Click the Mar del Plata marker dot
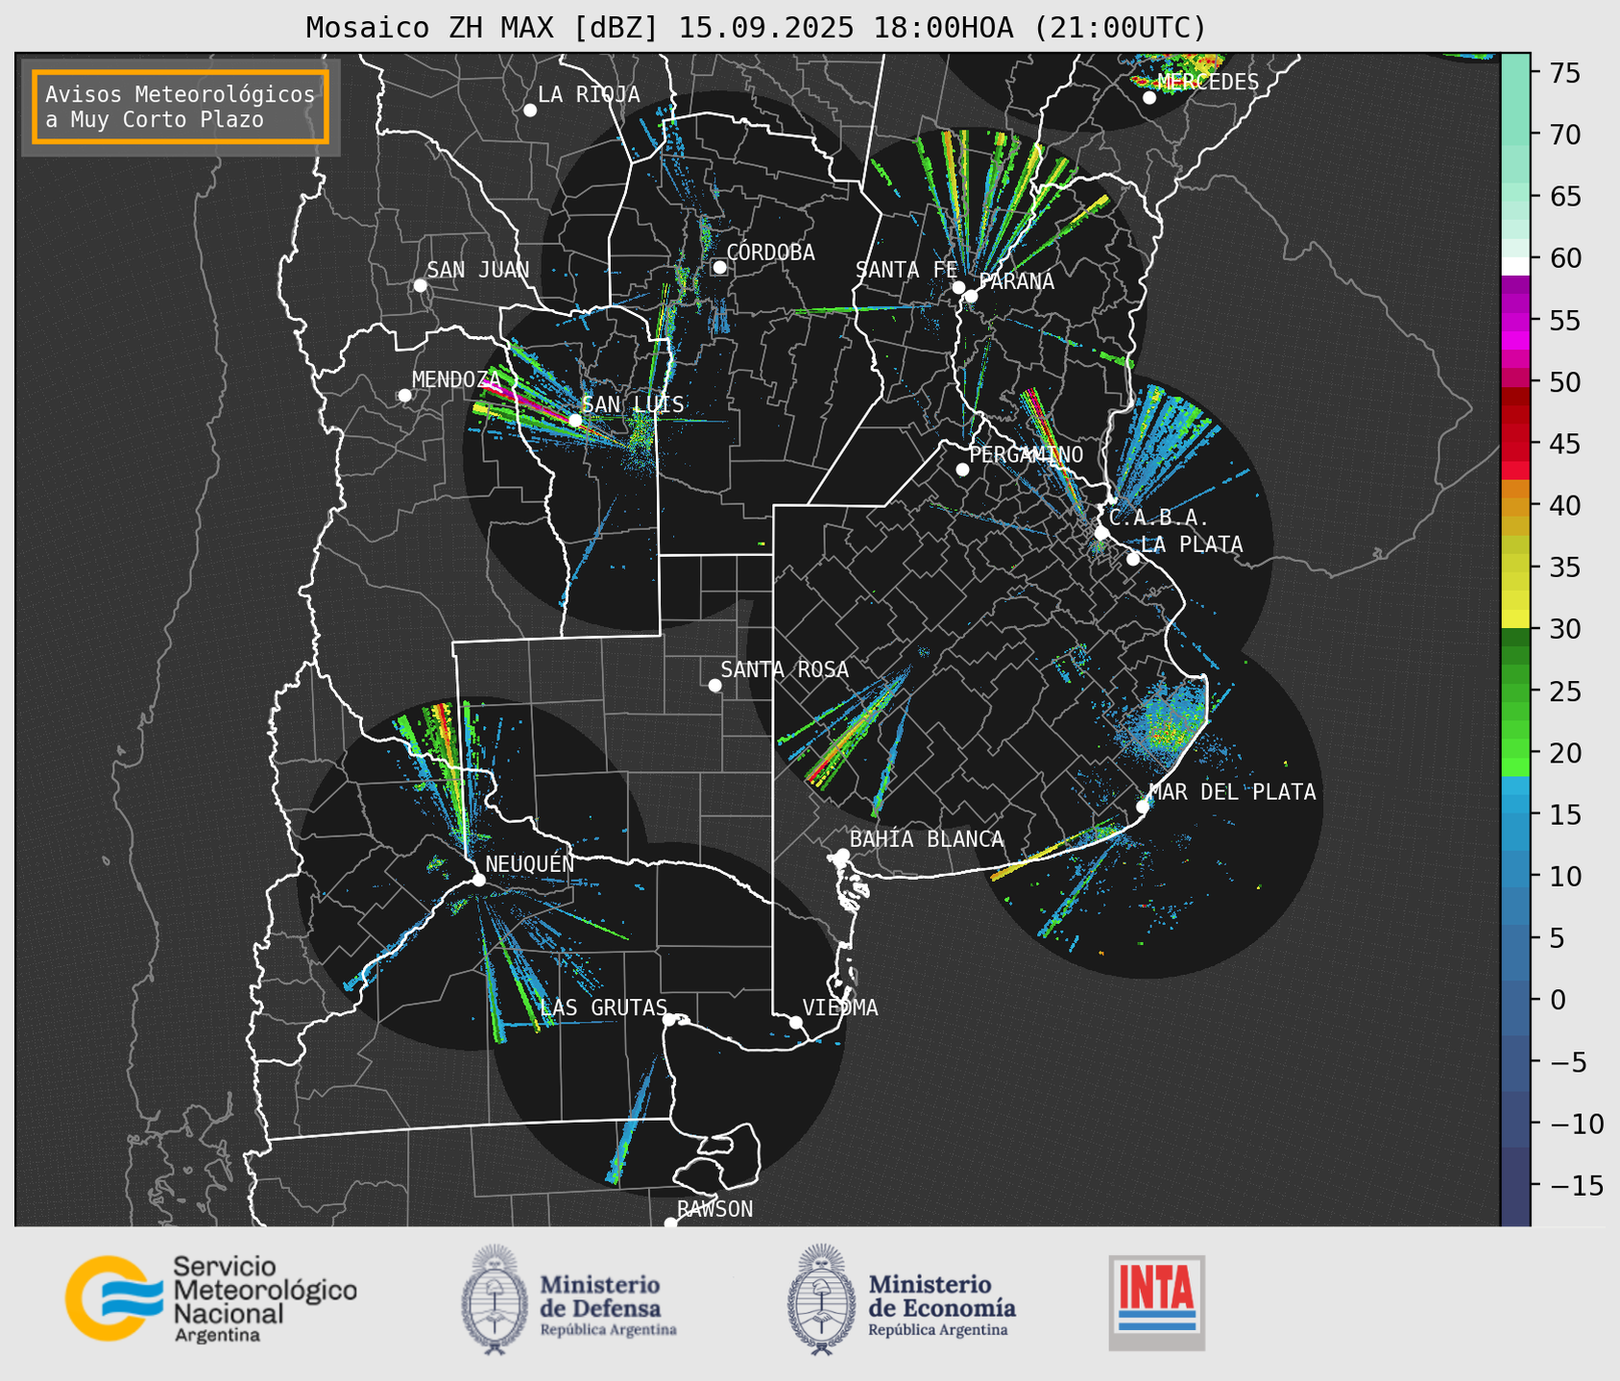Viewport: 1620px width, 1381px height. coord(1143,806)
